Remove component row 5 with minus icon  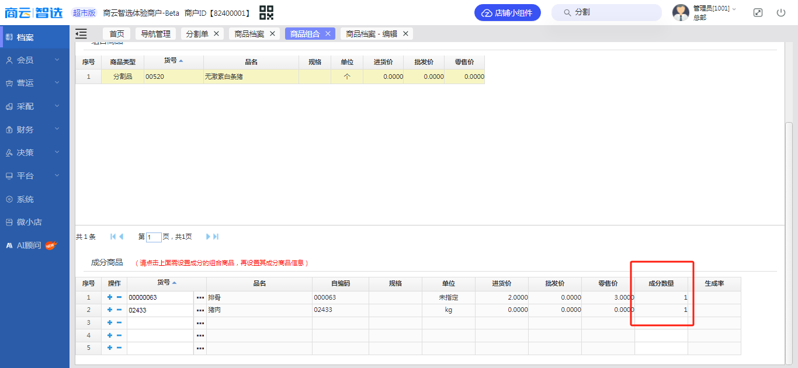119,348
